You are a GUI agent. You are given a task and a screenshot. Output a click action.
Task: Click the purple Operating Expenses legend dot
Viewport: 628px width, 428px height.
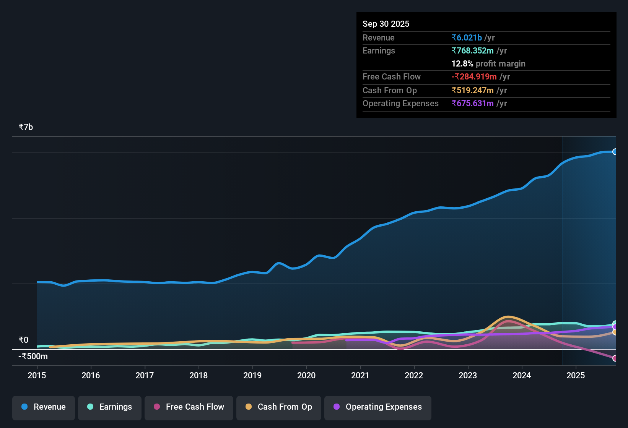coord(337,407)
